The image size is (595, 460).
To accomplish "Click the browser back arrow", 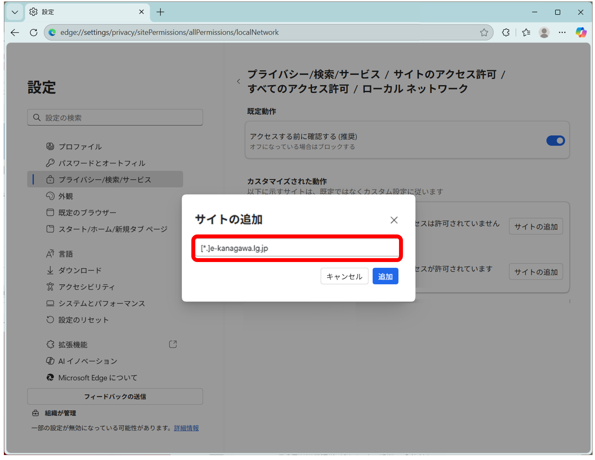I will pos(15,33).
